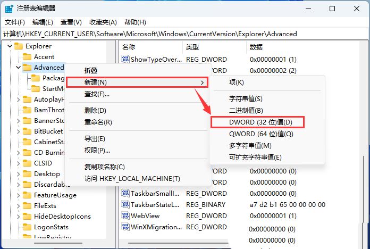Collapse the Explorer key arrow
The height and width of the screenshot is (249, 370).
[x=10, y=46]
